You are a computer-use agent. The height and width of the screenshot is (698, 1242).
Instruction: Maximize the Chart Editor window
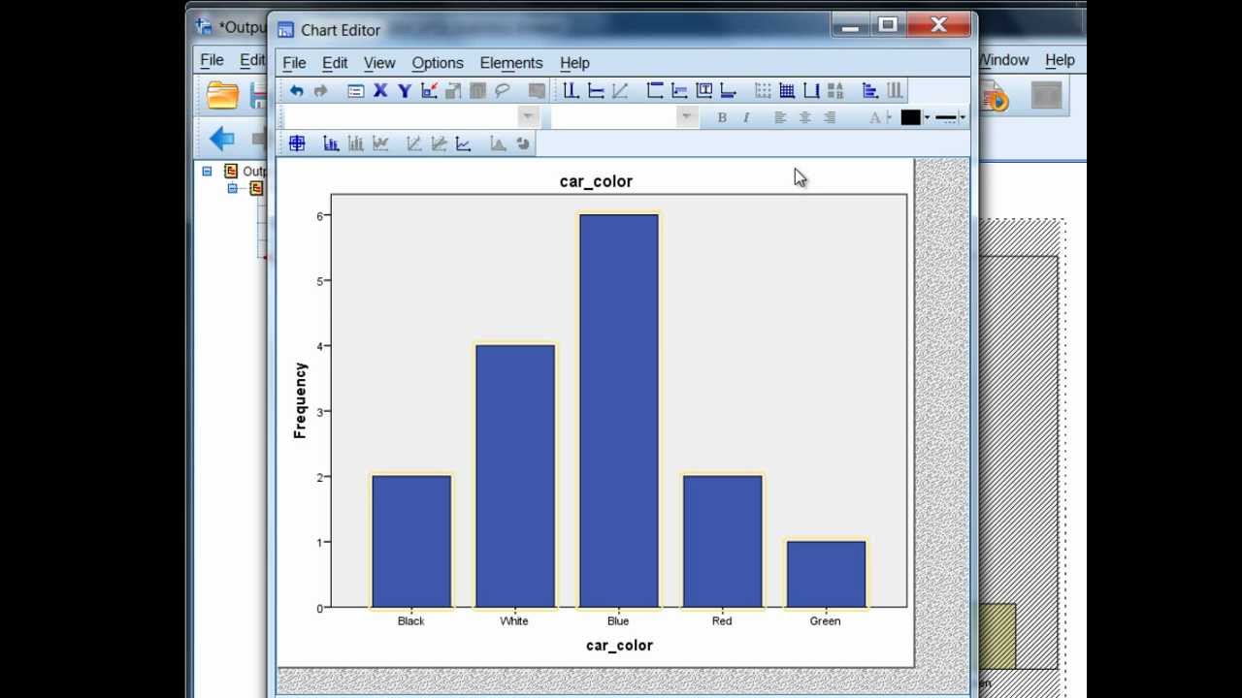888,25
